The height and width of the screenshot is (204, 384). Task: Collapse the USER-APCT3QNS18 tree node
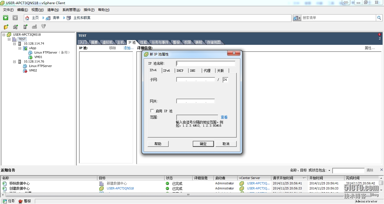(4, 35)
